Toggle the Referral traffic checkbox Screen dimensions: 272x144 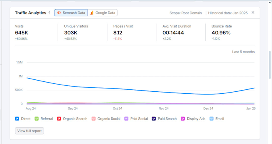click(x=36, y=119)
